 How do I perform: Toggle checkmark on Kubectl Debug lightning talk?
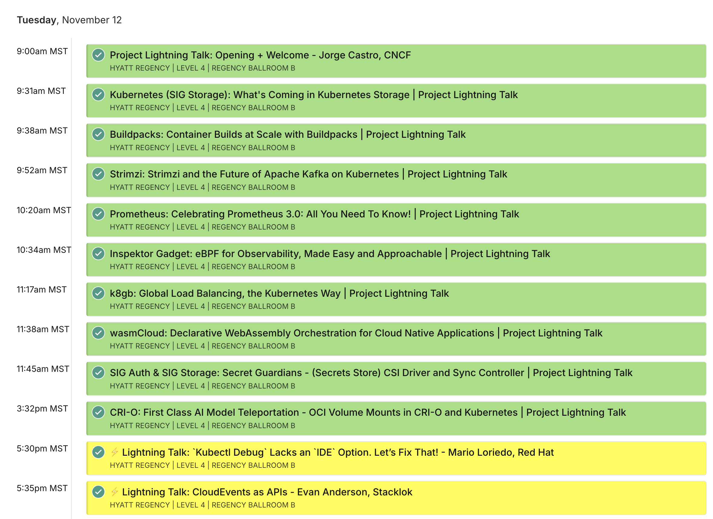coord(98,452)
